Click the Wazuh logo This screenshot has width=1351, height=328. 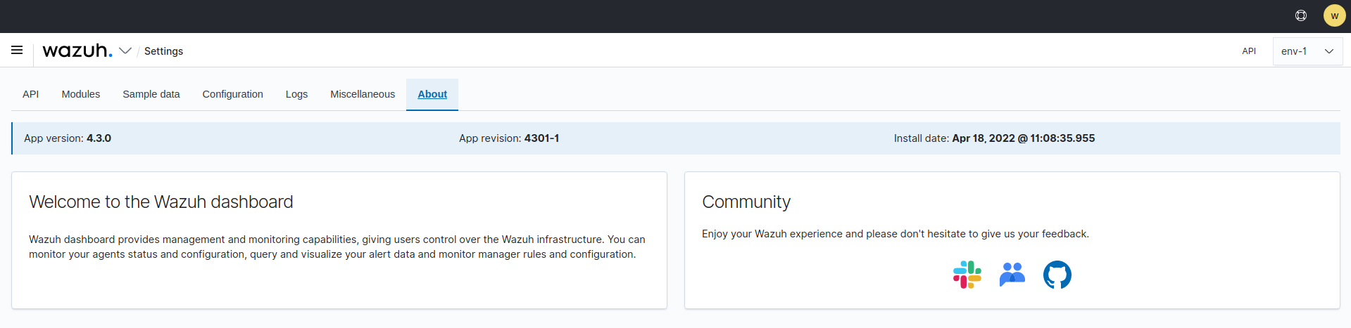pos(77,51)
